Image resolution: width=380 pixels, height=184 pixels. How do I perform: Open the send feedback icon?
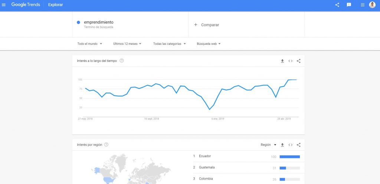[x=349, y=5]
